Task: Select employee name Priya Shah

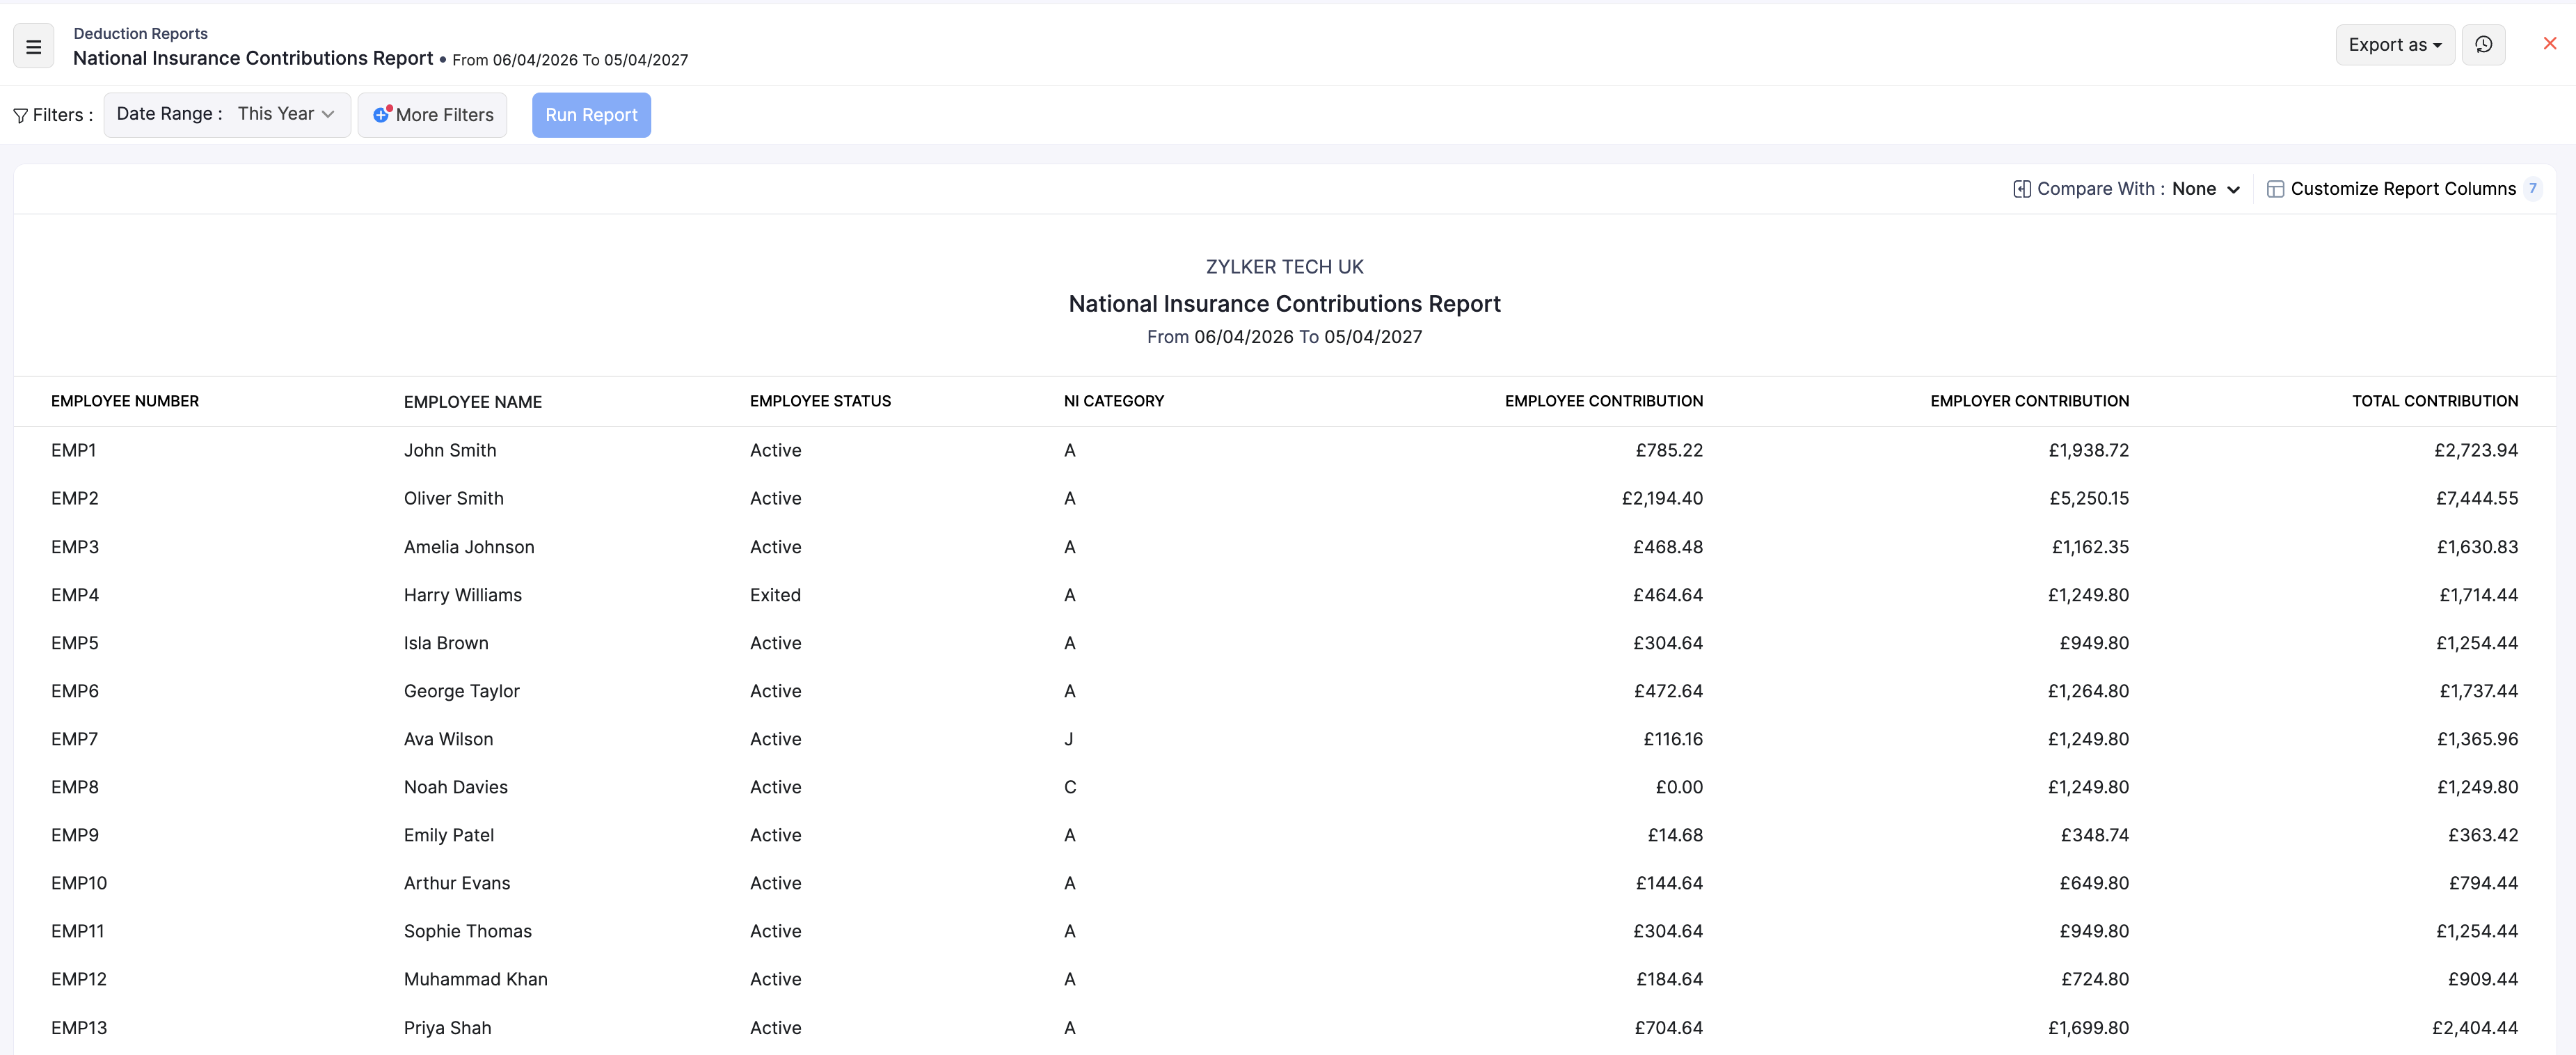Action: click(448, 1028)
